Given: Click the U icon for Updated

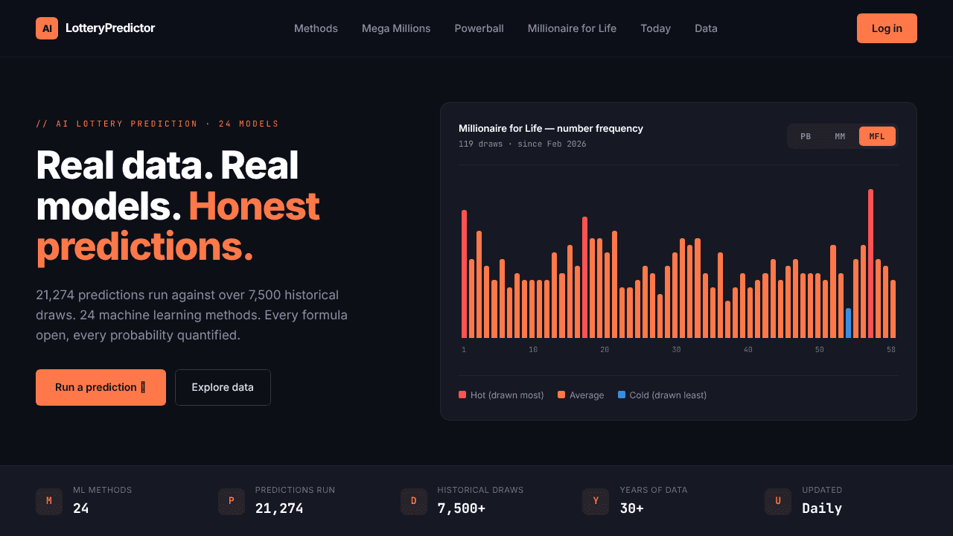Looking at the screenshot, I should point(778,501).
